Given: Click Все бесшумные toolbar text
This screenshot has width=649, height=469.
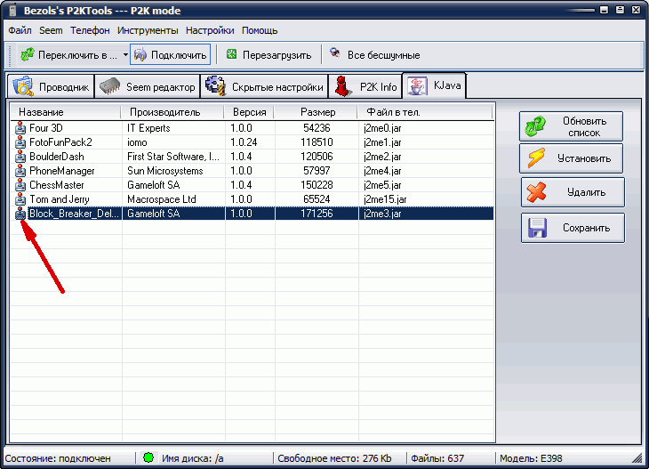Looking at the screenshot, I should [x=384, y=55].
